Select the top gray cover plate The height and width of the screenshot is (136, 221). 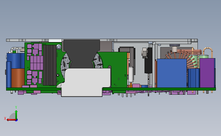(102, 40)
